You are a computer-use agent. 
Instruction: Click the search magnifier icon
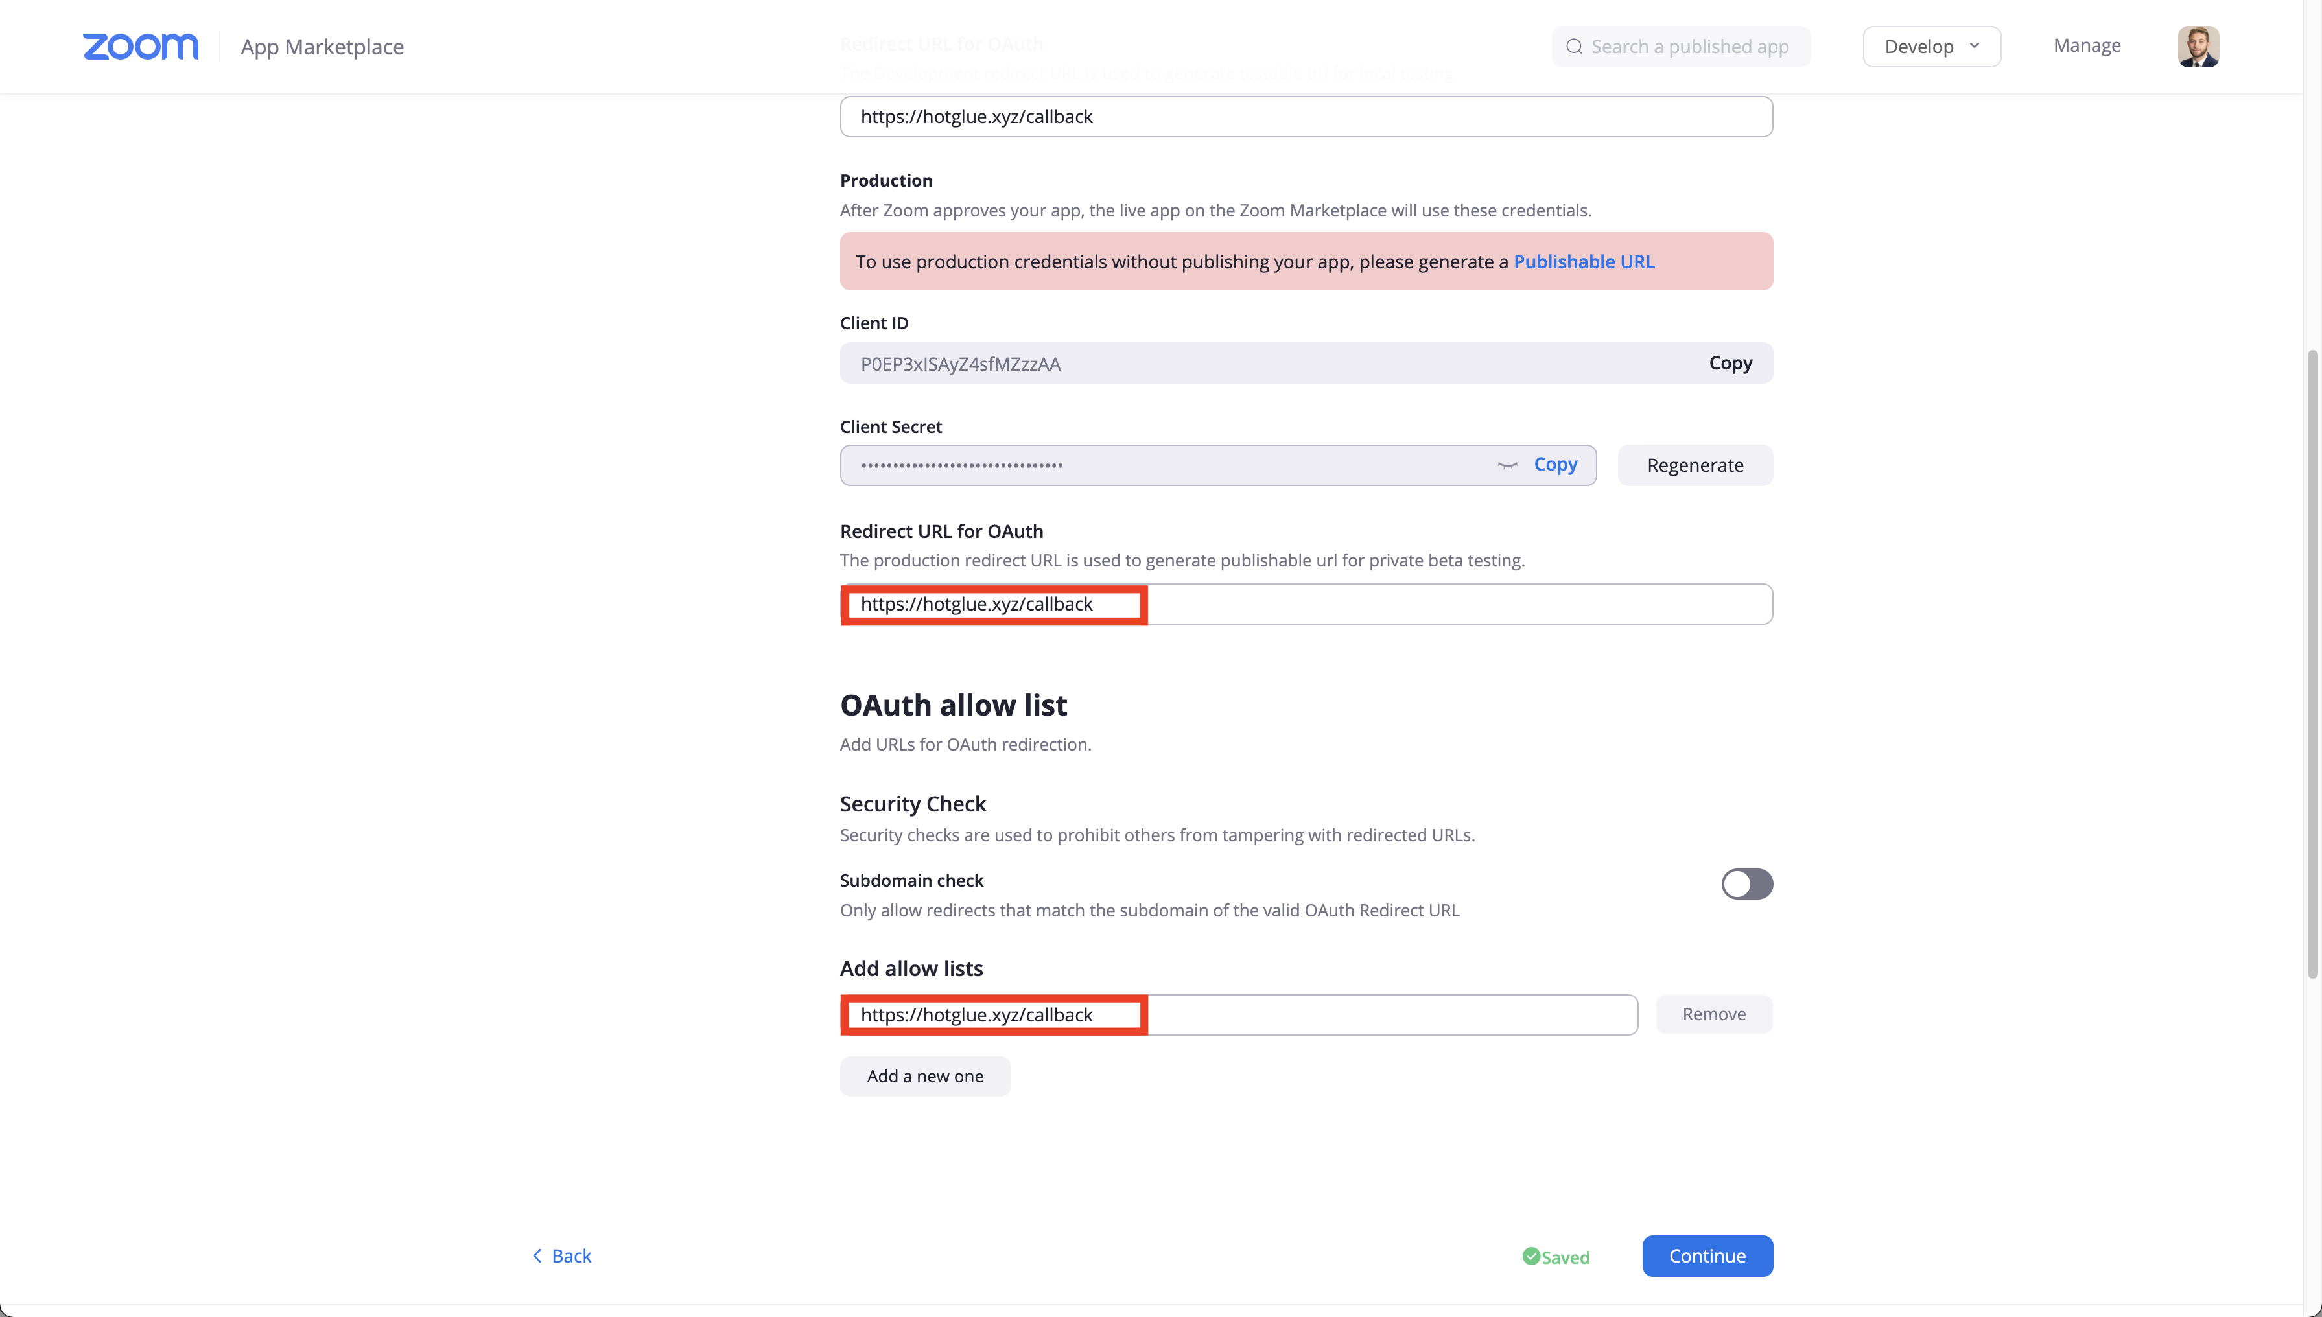coord(1574,46)
